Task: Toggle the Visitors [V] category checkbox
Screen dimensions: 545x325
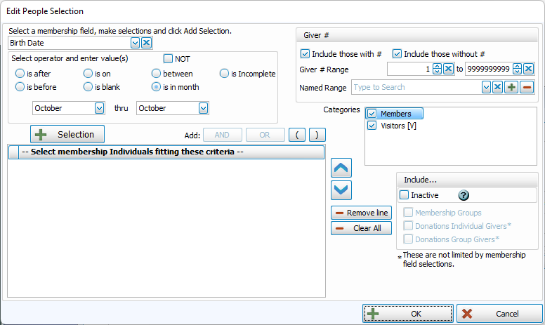Action: (372, 126)
